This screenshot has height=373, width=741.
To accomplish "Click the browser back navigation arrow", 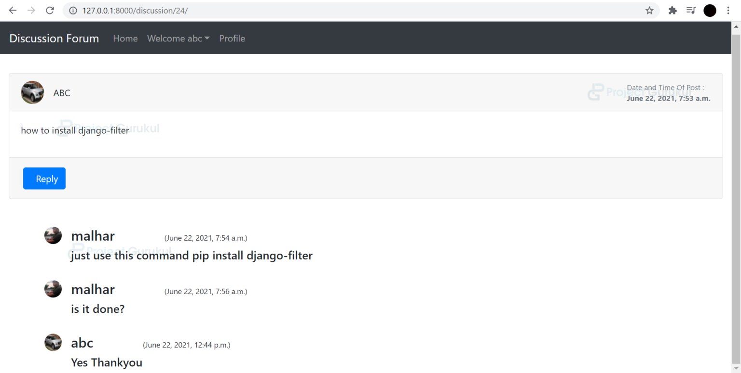I will point(12,10).
